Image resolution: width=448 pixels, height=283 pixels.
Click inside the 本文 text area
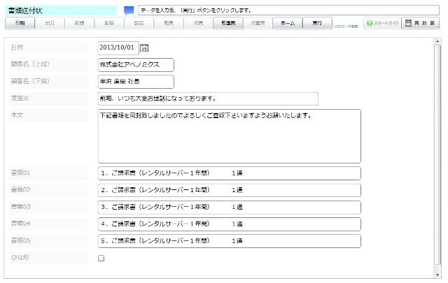pos(229,136)
